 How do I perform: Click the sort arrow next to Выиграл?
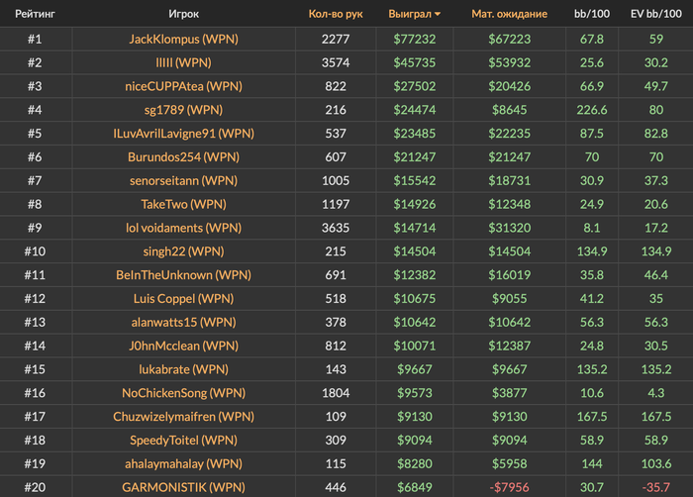pyautogui.click(x=438, y=14)
